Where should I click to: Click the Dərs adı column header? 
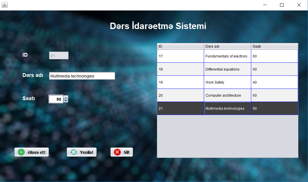[227, 46]
